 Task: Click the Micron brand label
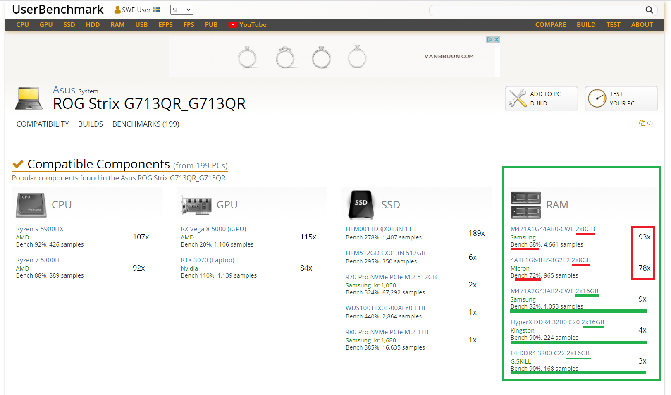pyautogui.click(x=520, y=268)
